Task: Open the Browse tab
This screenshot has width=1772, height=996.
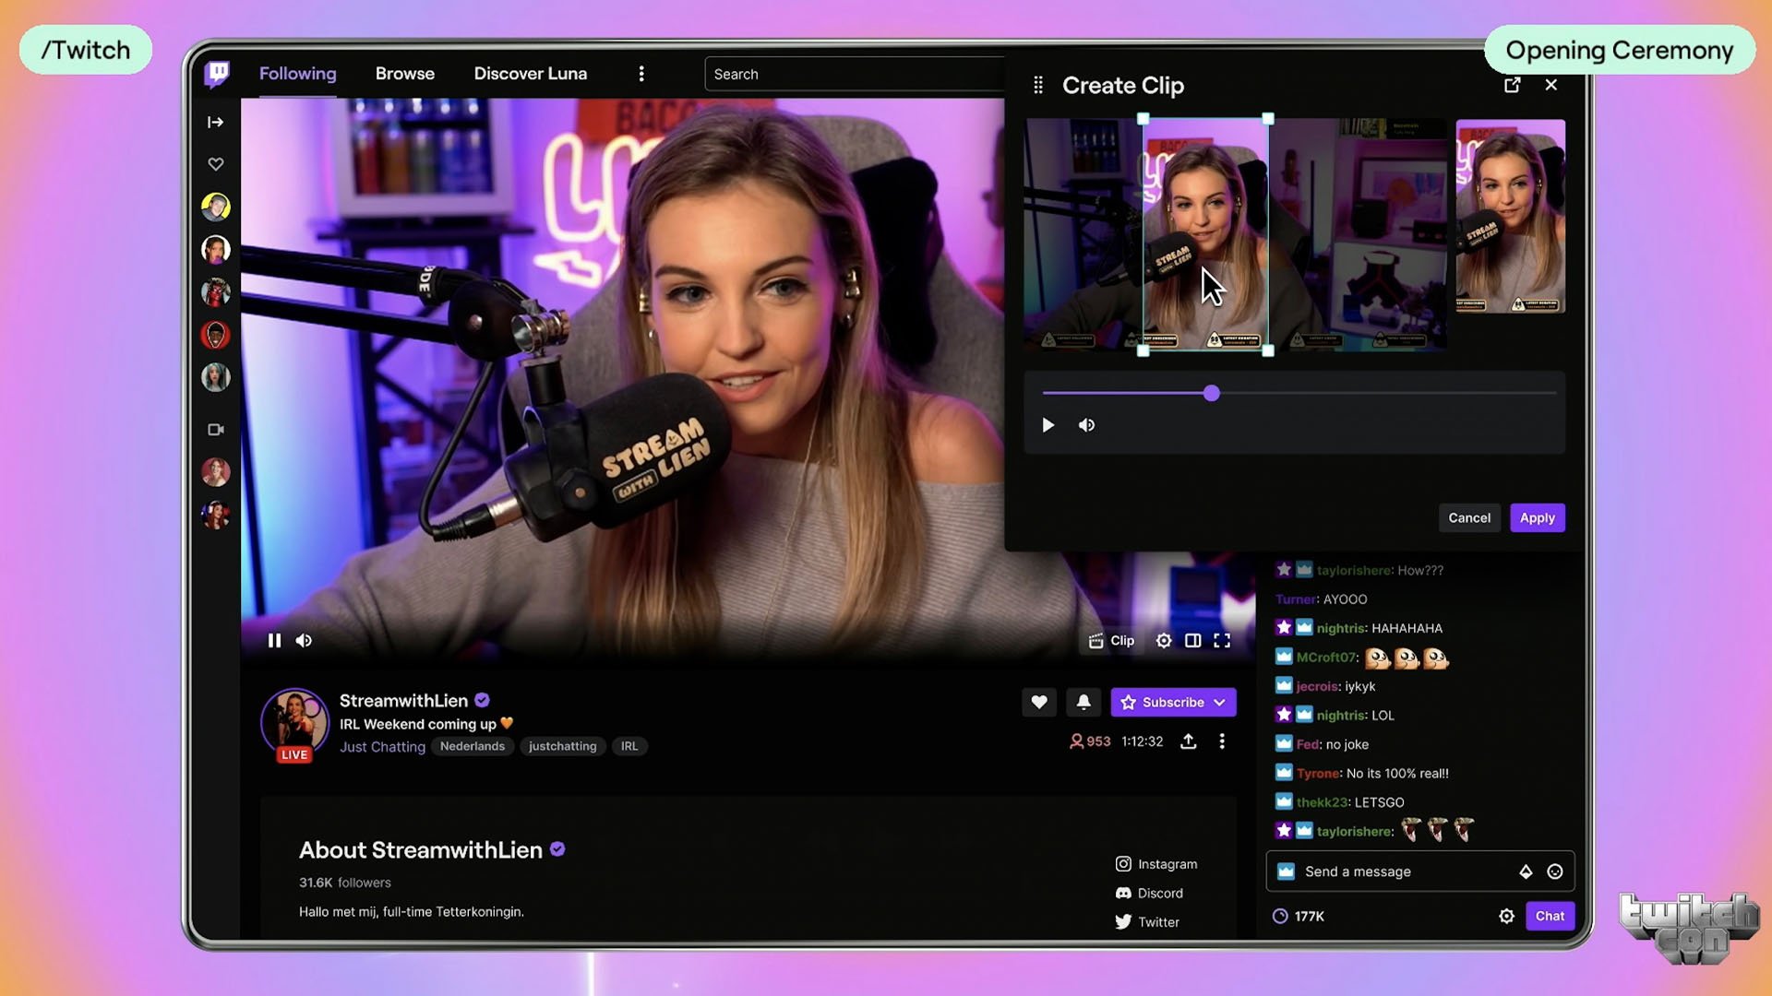Action: [x=404, y=74]
